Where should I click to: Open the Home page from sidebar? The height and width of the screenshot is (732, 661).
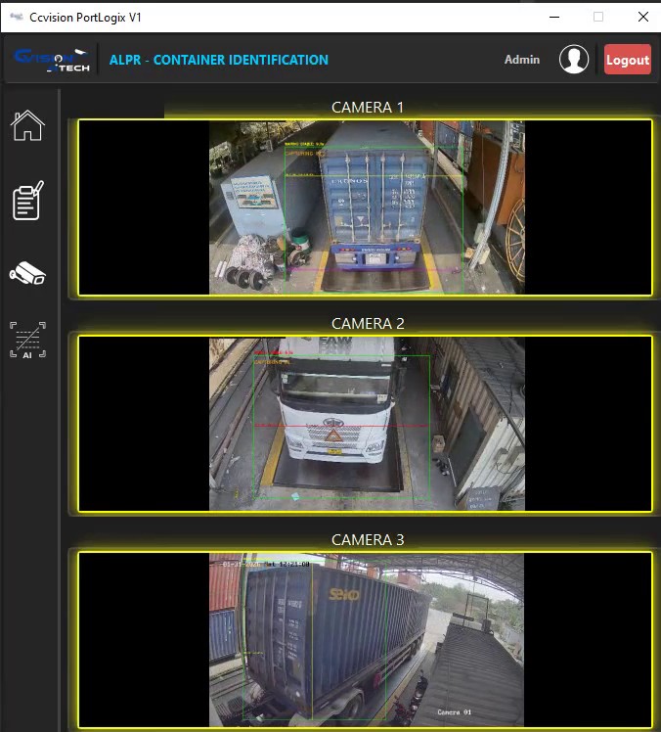coord(27,125)
